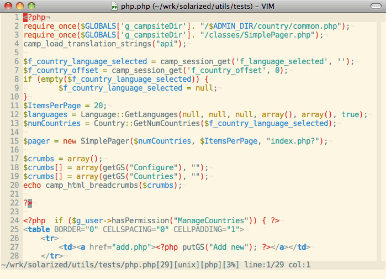The height and width of the screenshot is (279, 386).
Task: Click the closing ?> tag on line 22
Action: pos(28,203)
